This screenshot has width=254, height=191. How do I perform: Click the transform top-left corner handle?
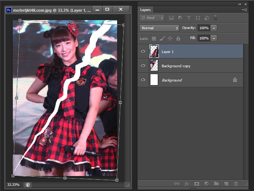20,20
